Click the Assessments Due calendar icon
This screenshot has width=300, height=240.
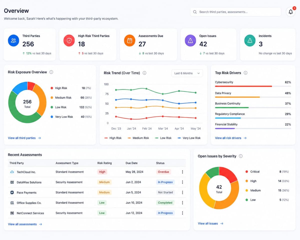130,41
